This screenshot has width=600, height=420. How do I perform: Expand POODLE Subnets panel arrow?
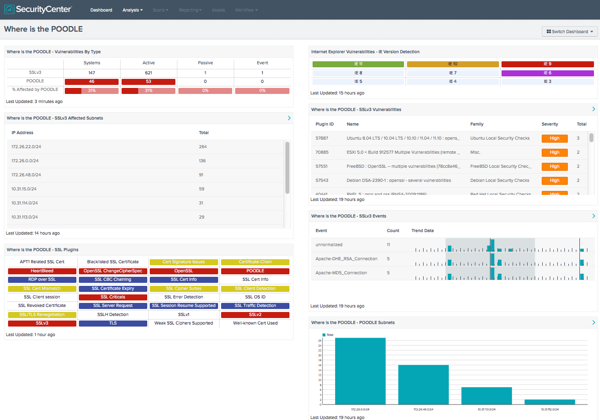[593, 323]
